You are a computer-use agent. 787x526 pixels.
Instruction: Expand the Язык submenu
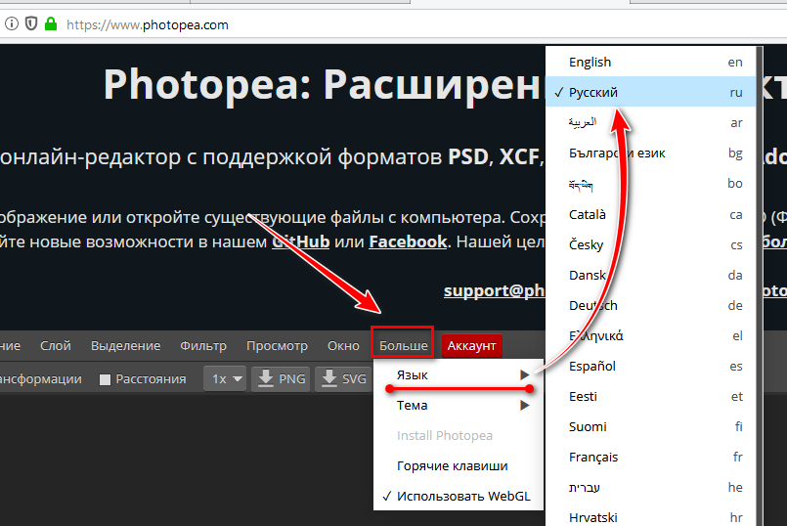pyautogui.click(x=459, y=374)
